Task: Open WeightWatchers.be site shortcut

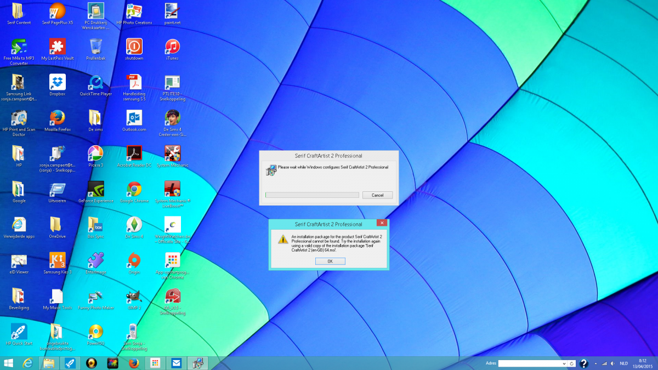Action: coord(172,230)
